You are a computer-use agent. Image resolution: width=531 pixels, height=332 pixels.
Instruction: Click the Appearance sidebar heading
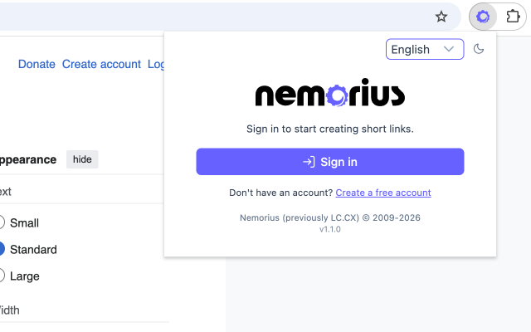click(x=28, y=159)
